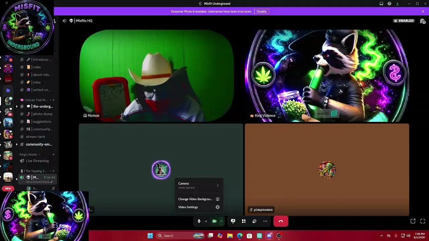Click the speaker icon beside Misfits HQ

[64, 21]
